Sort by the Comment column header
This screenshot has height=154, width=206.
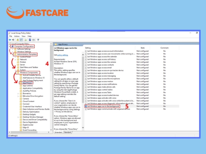(164, 48)
